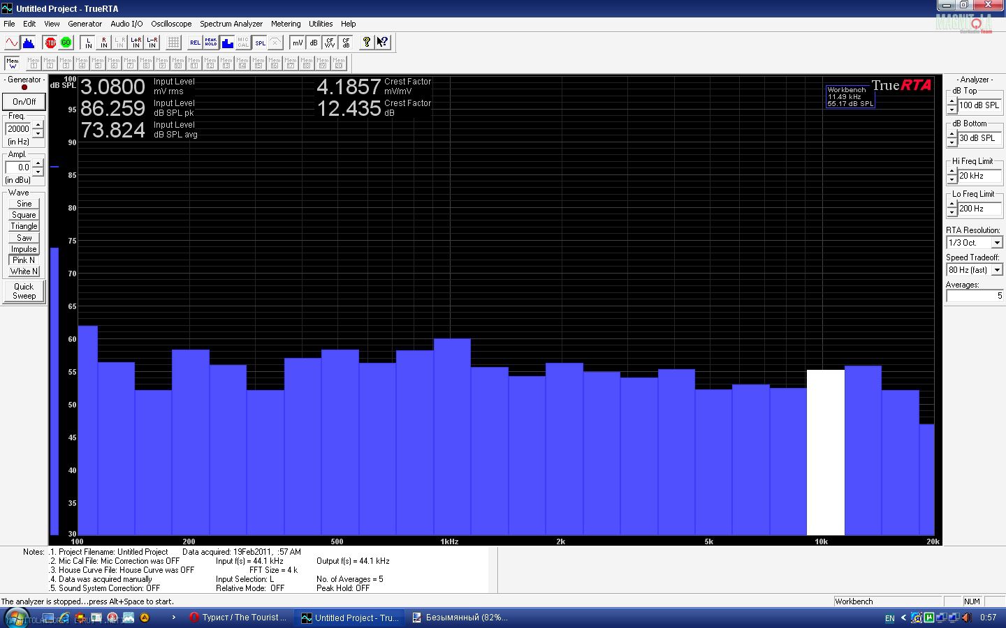Adjust the Hi Freq Limit stepper arrows

click(x=952, y=176)
